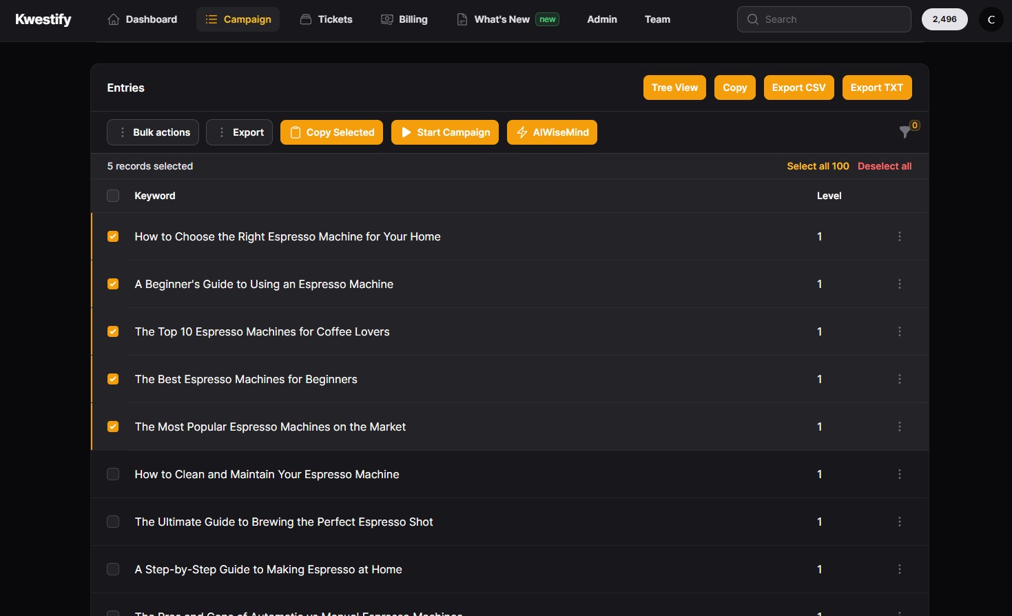Uncheck 'The Most Popular Espresso Machines on the Market'
Viewport: 1012px width, 616px height.
click(x=113, y=427)
